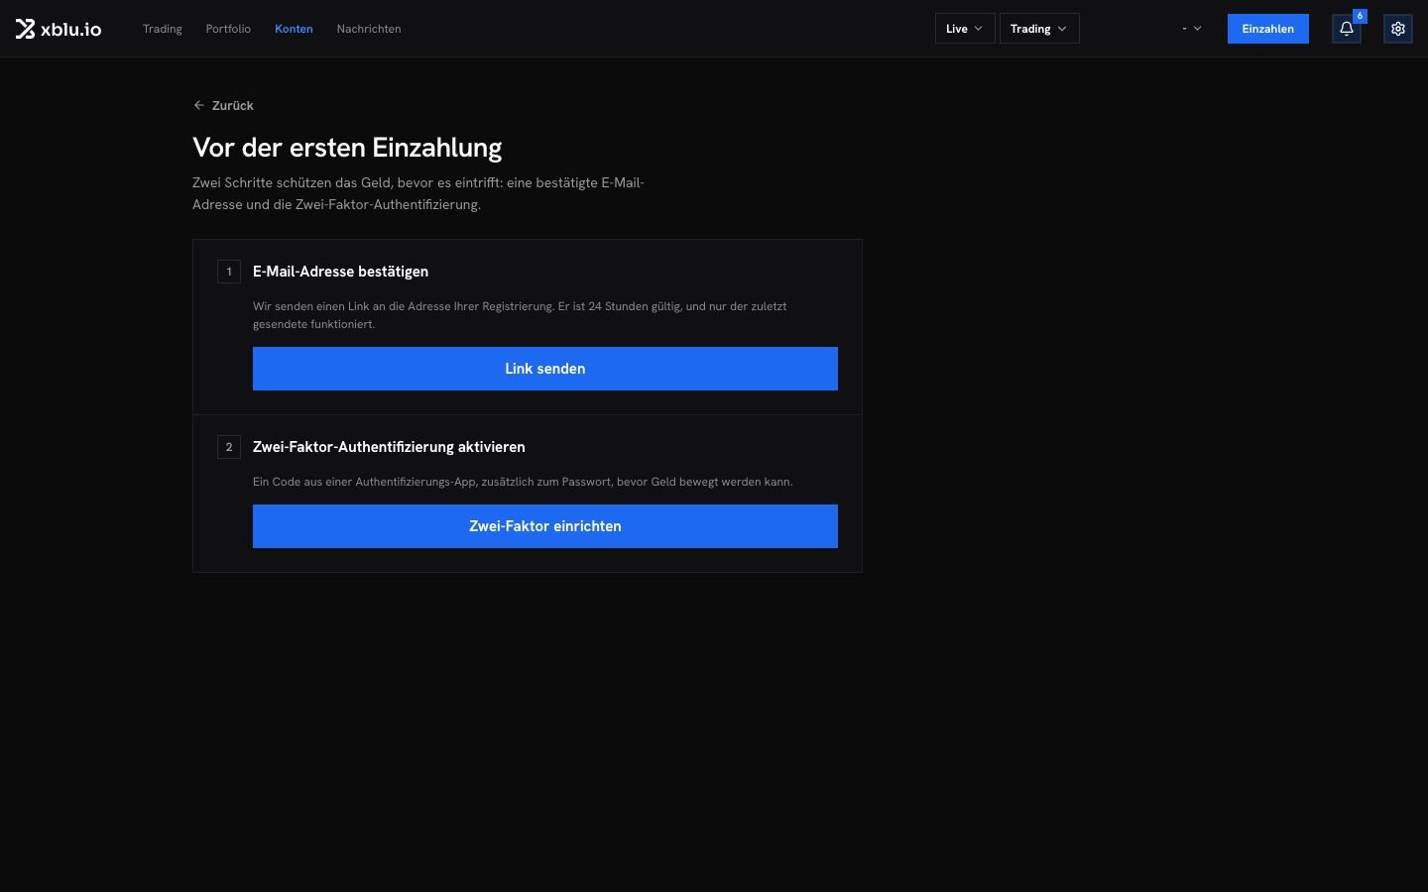The image size is (1428, 892).
Task: Select the Konten nav tab
Action: pos(294,29)
